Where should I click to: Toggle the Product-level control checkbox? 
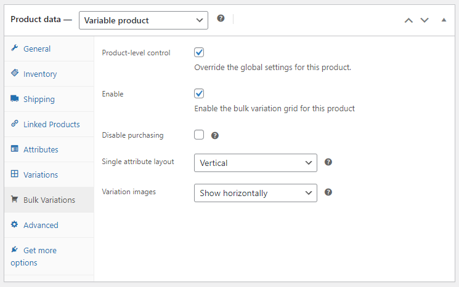pyautogui.click(x=199, y=53)
